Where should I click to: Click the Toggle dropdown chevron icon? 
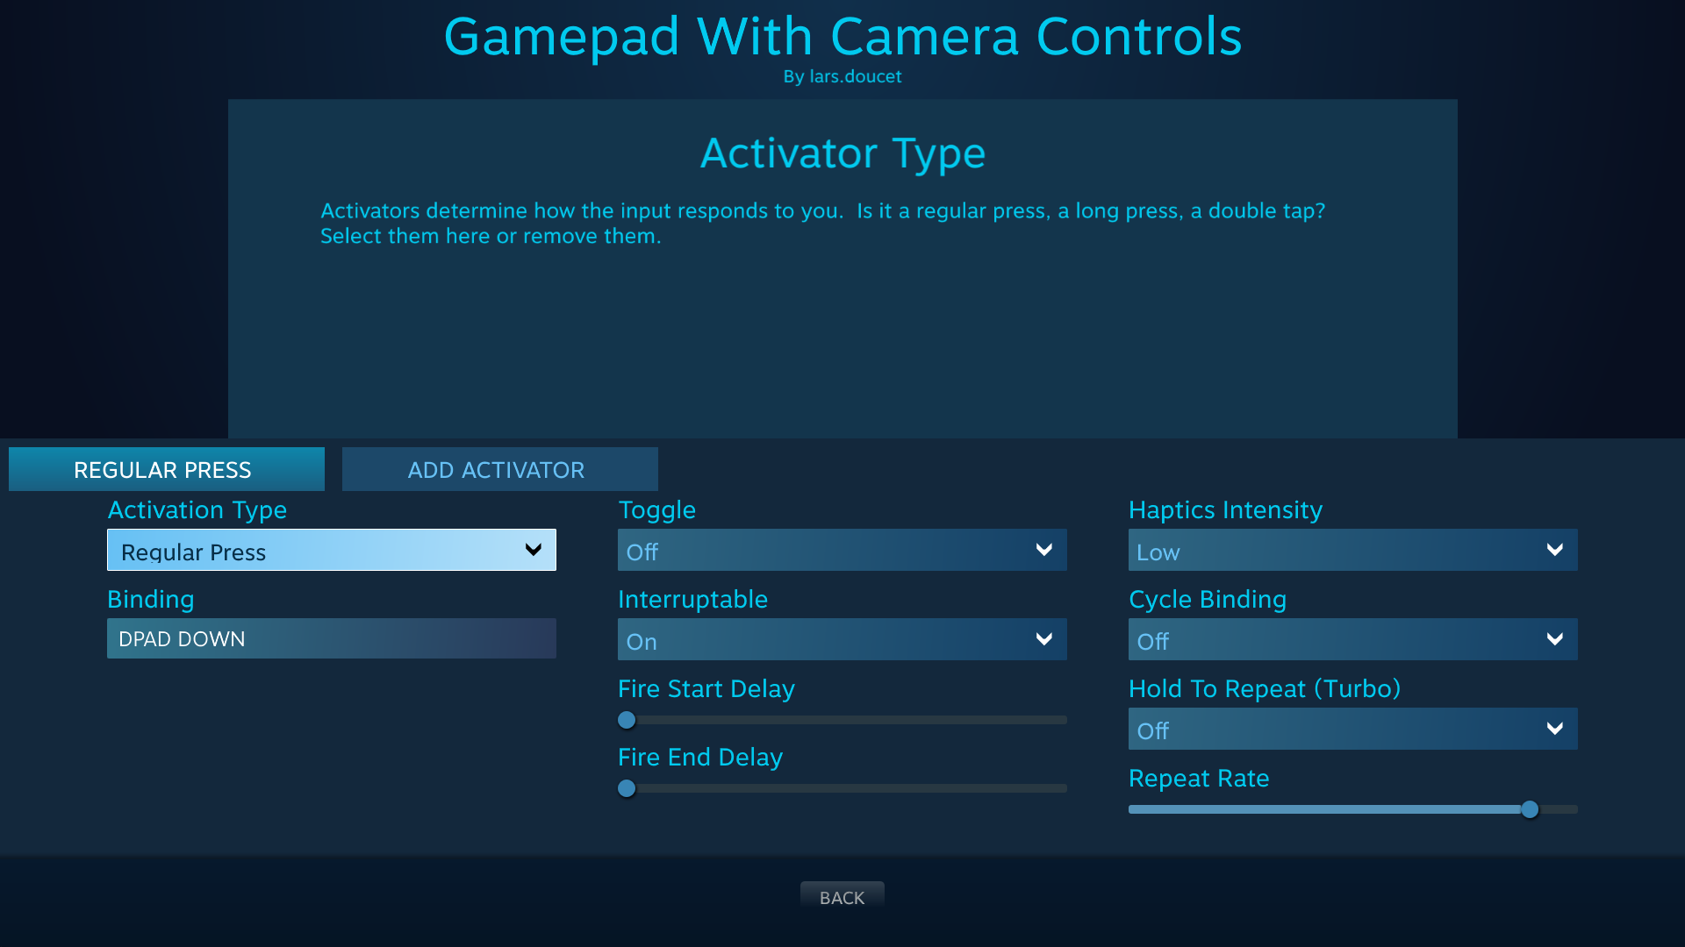point(1043,551)
